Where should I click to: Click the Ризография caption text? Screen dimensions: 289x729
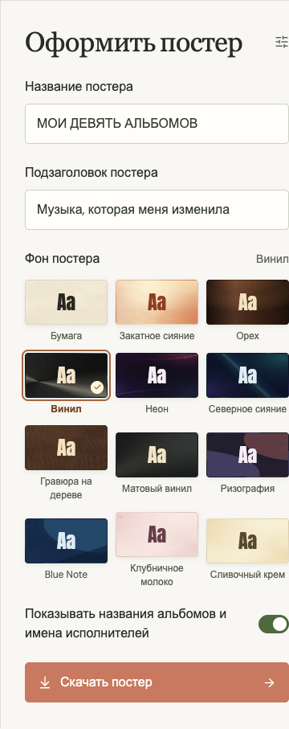(247, 489)
